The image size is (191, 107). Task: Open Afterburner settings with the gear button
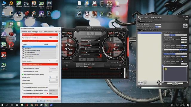point(82,59)
